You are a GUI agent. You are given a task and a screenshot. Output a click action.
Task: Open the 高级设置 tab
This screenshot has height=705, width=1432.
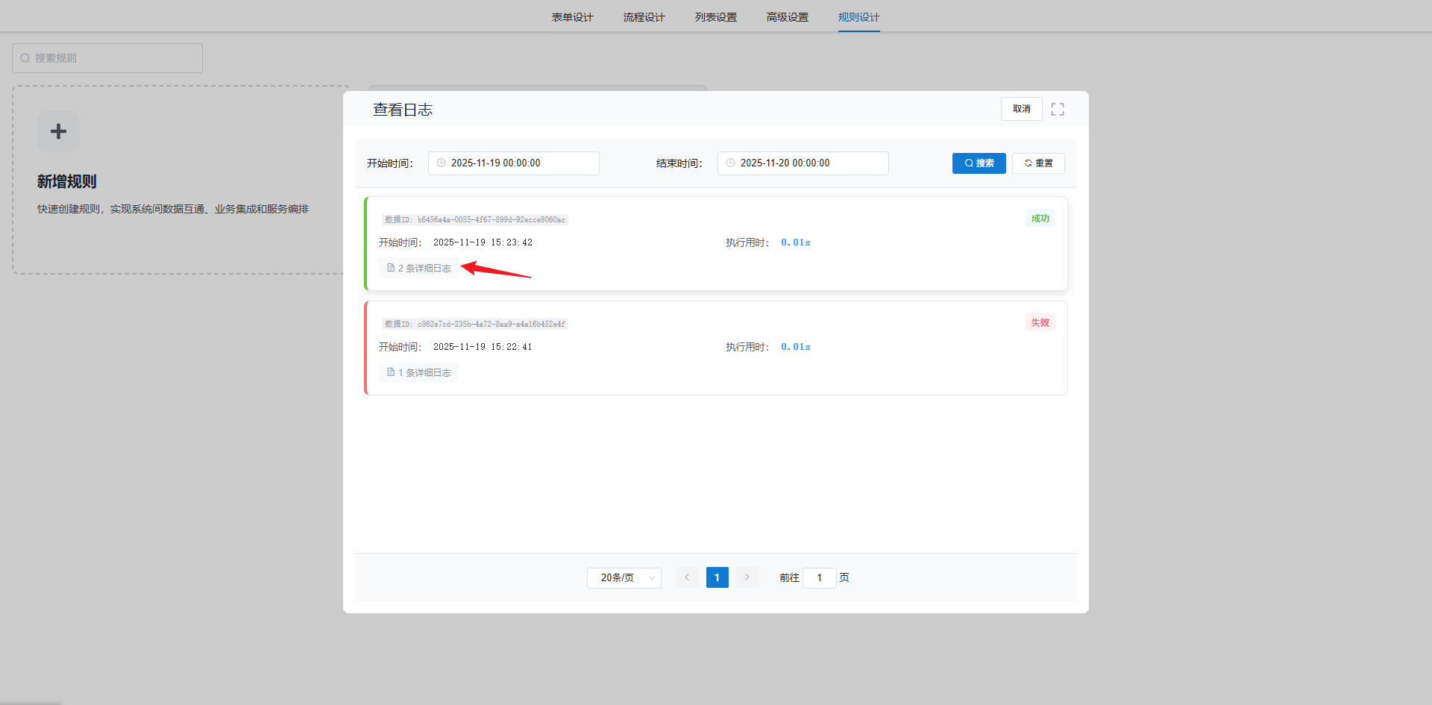point(787,17)
